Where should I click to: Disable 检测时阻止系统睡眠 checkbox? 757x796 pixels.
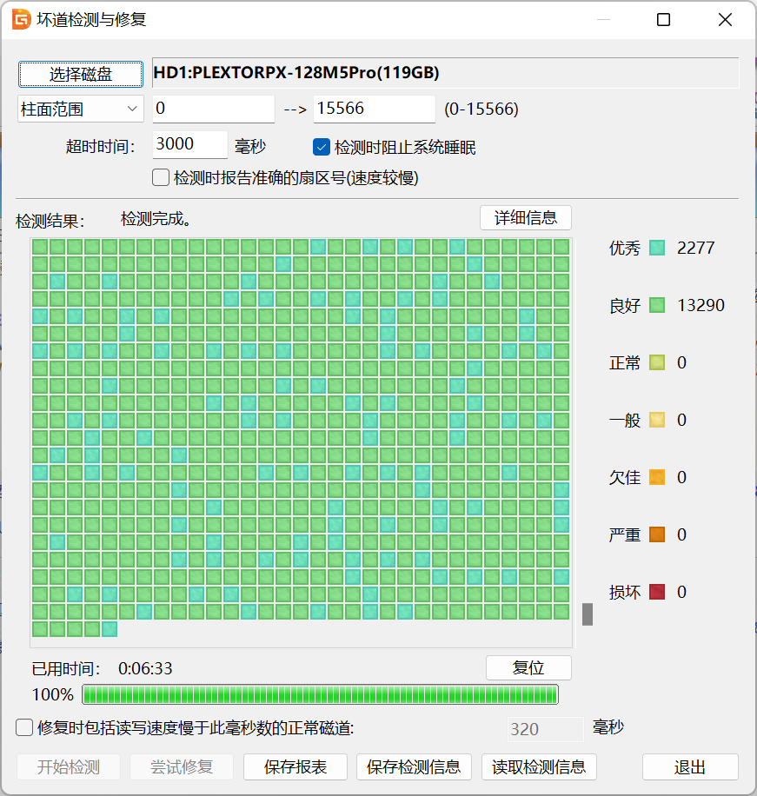322,146
